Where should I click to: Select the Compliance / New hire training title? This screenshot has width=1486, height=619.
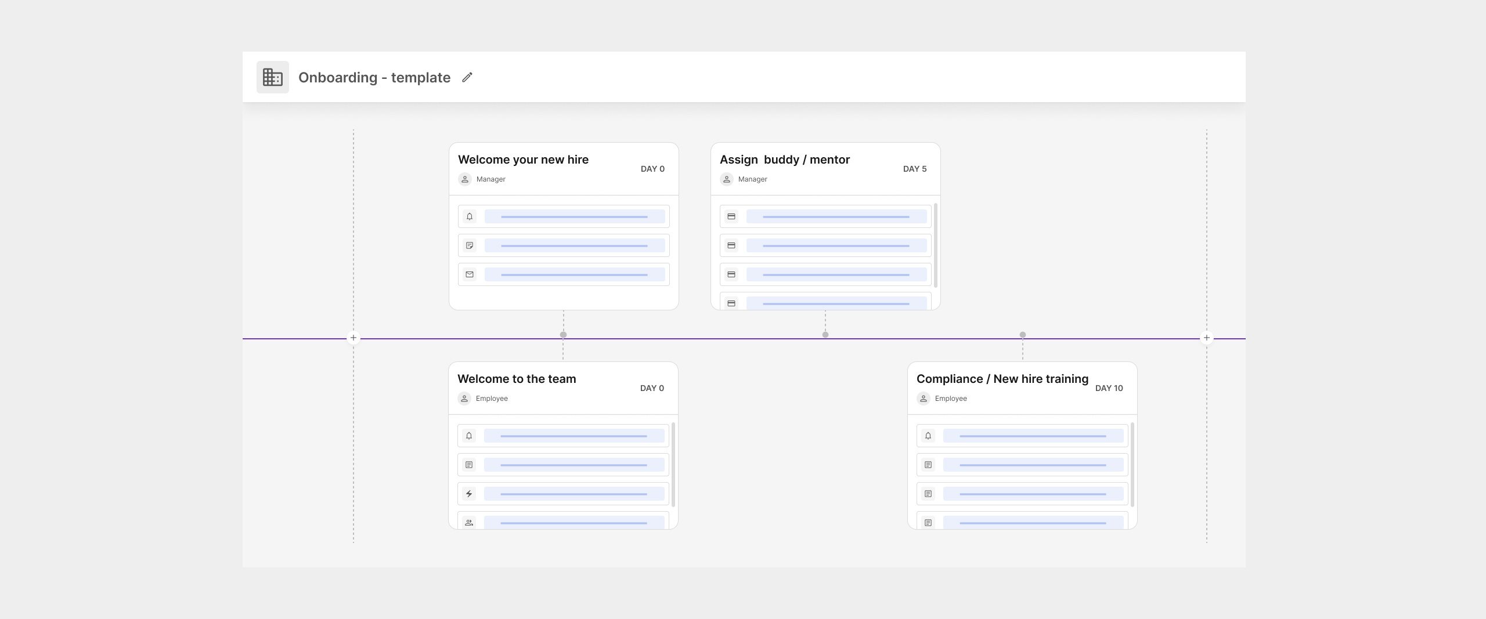[1002, 379]
